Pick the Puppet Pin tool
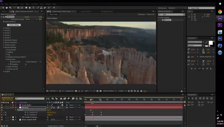Screen dimensions: 224x127 click(54, 8)
